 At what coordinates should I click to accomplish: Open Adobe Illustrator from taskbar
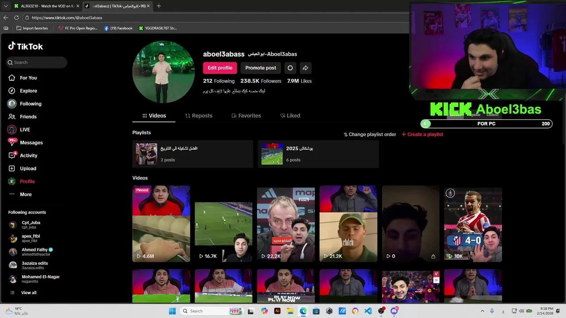click(x=277, y=311)
